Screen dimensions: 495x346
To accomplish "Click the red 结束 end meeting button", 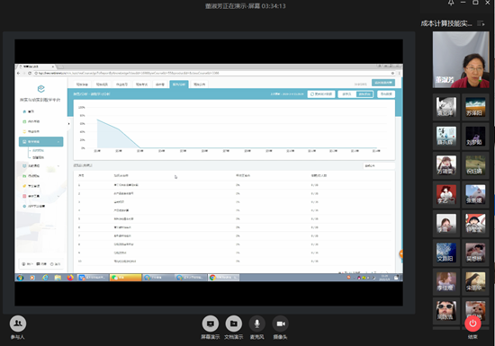I will 472,324.
